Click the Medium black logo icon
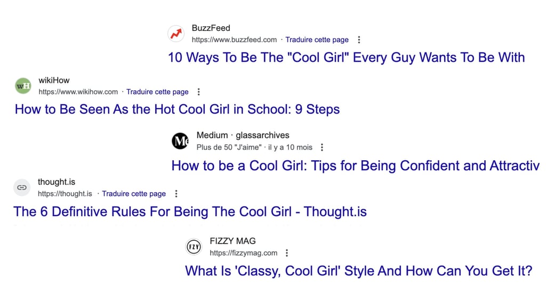Screen dimensions: 546x300 coord(180,141)
